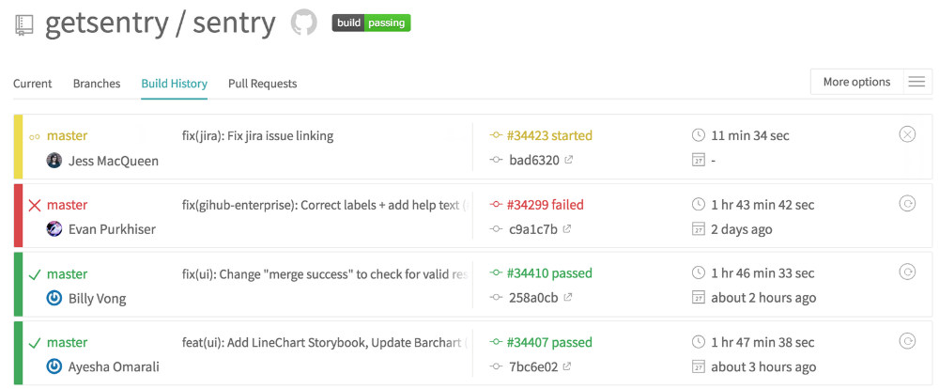The image size is (939, 389).
Task: Open the Pull Requests tab
Action: click(x=262, y=84)
